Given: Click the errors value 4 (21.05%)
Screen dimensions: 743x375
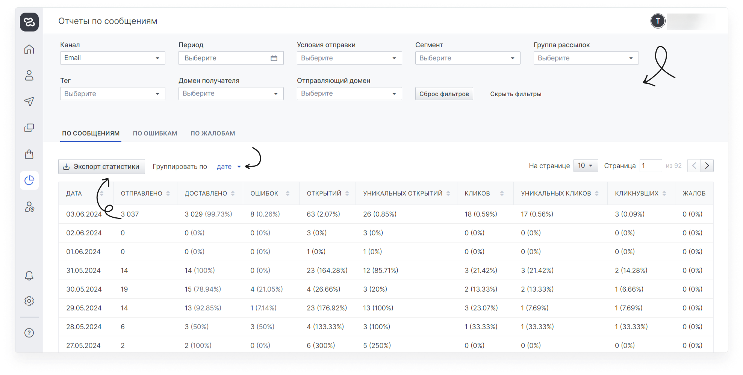Looking at the screenshot, I should pos(266,289).
